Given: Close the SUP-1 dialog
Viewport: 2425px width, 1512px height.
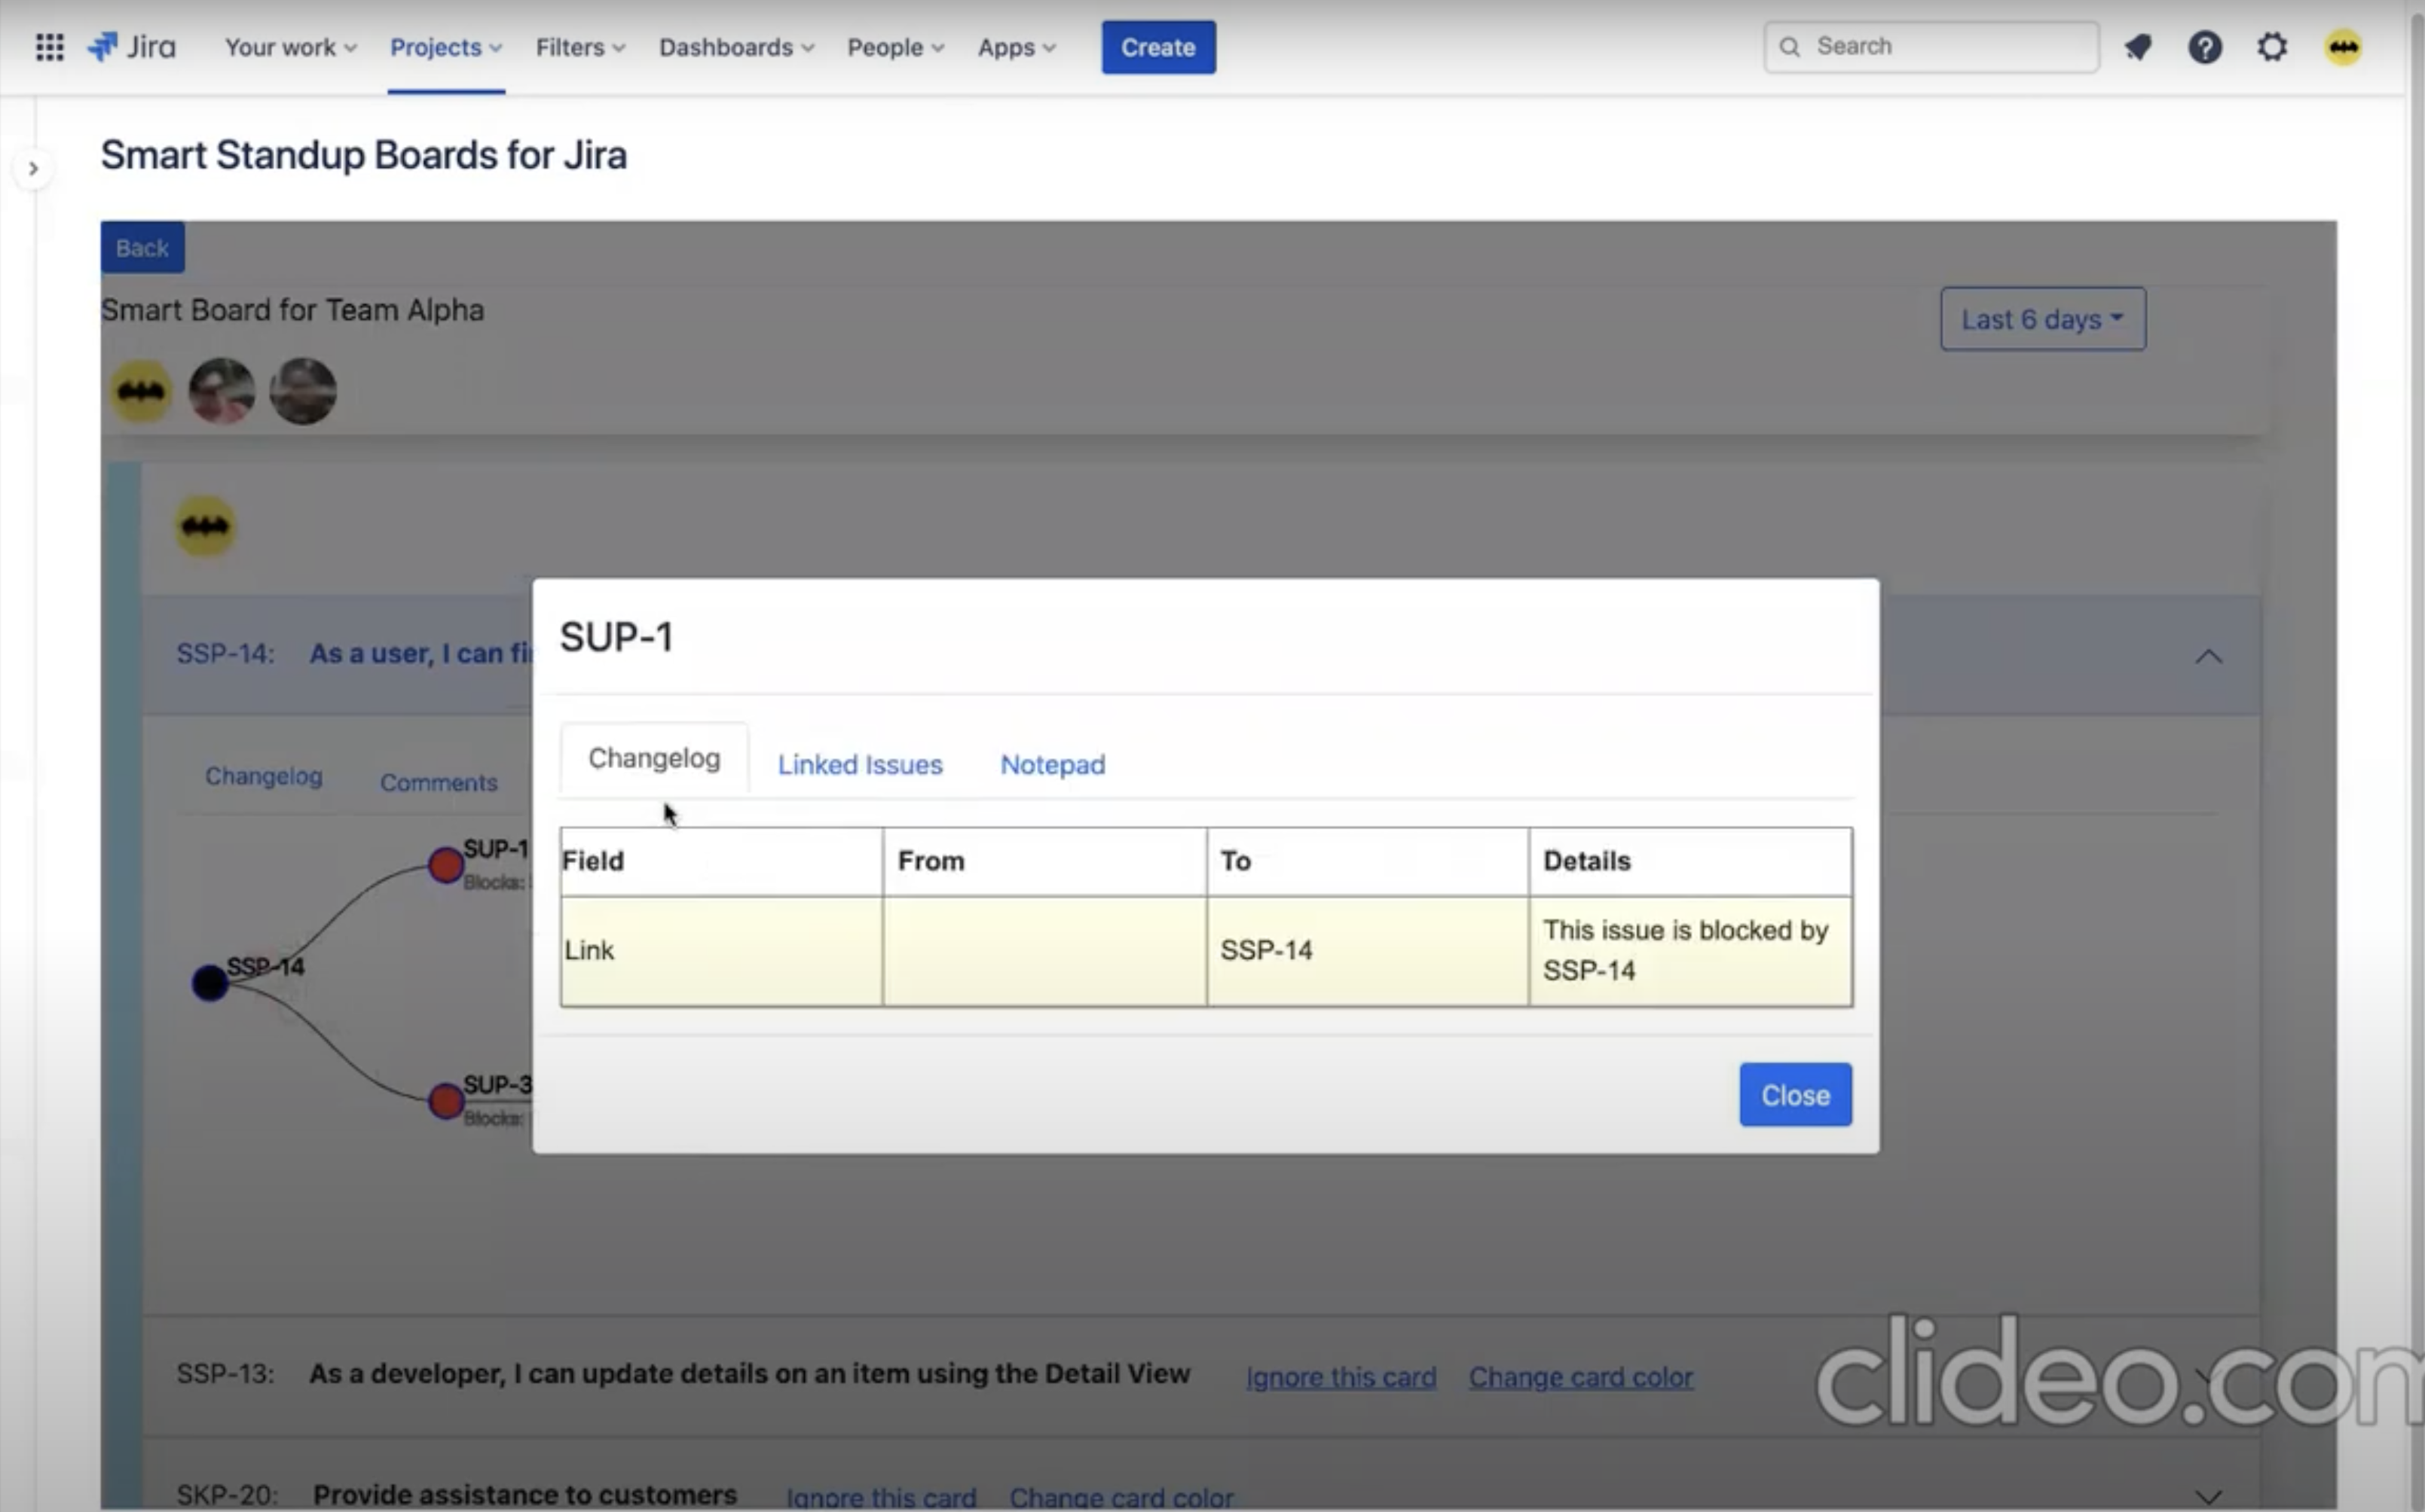Looking at the screenshot, I should pyautogui.click(x=1794, y=1095).
